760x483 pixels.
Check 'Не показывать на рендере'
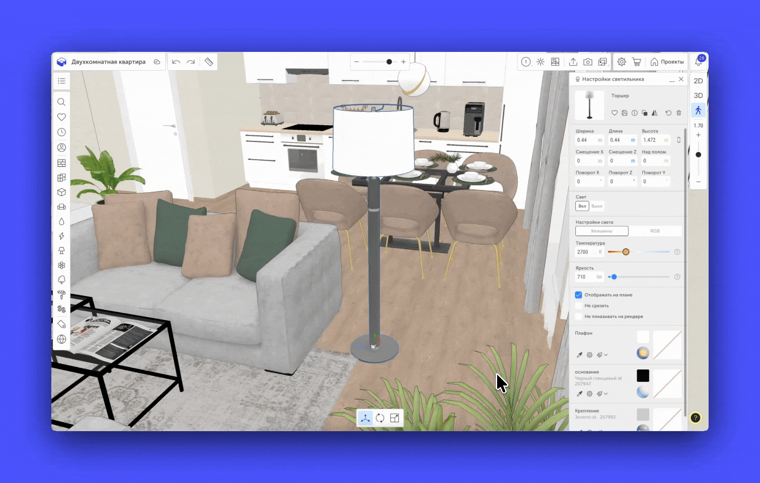tap(578, 316)
